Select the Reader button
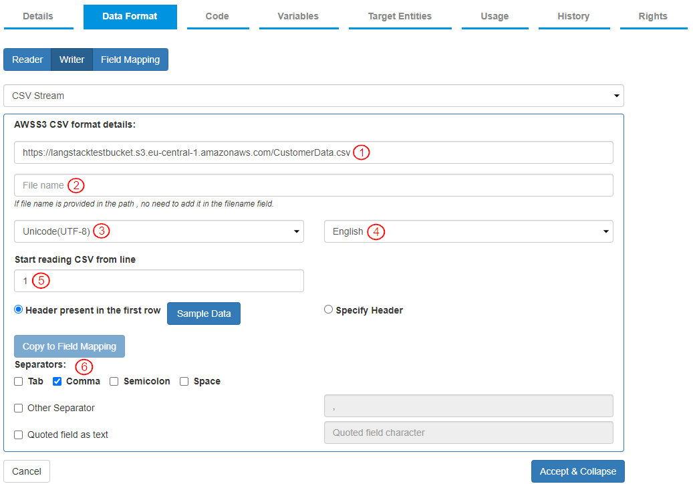This screenshot has height=484, width=693. tap(27, 59)
